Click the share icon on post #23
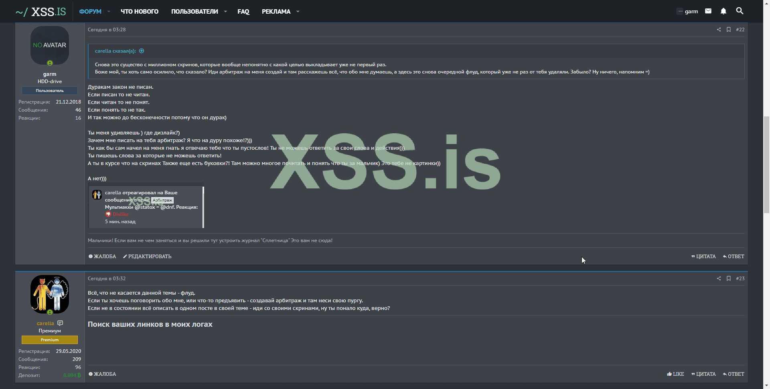The image size is (770, 389). [x=719, y=279]
